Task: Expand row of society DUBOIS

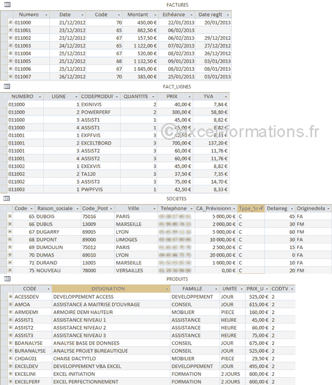Action: tap(9, 216)
